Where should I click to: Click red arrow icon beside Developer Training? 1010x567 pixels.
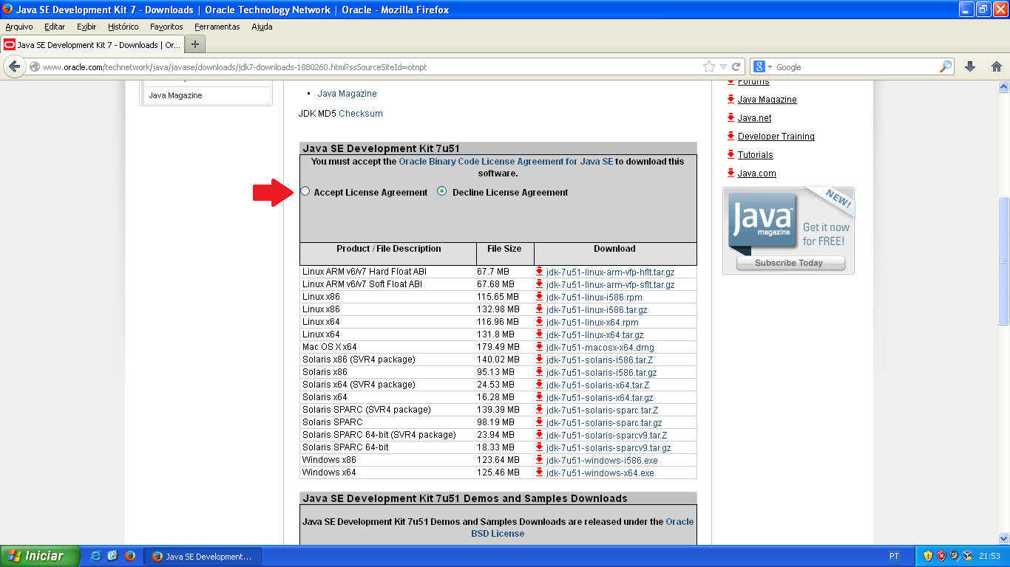coord(731,136)
